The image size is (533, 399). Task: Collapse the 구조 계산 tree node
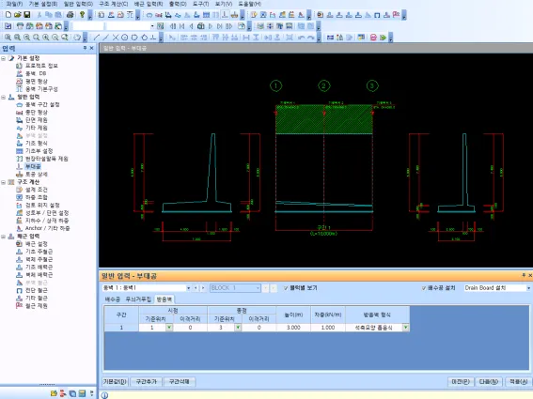coord(4,182)
